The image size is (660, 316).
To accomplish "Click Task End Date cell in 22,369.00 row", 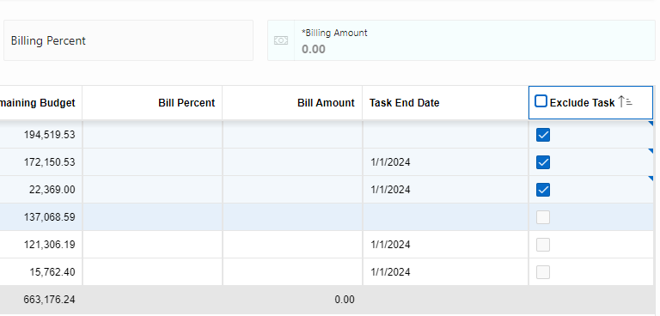I will (x=445, y=190).
